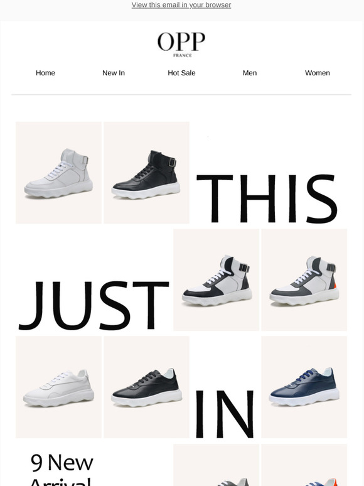Go to the Home menu item
The width and height of the screenshot is (364, 486).
45,73
